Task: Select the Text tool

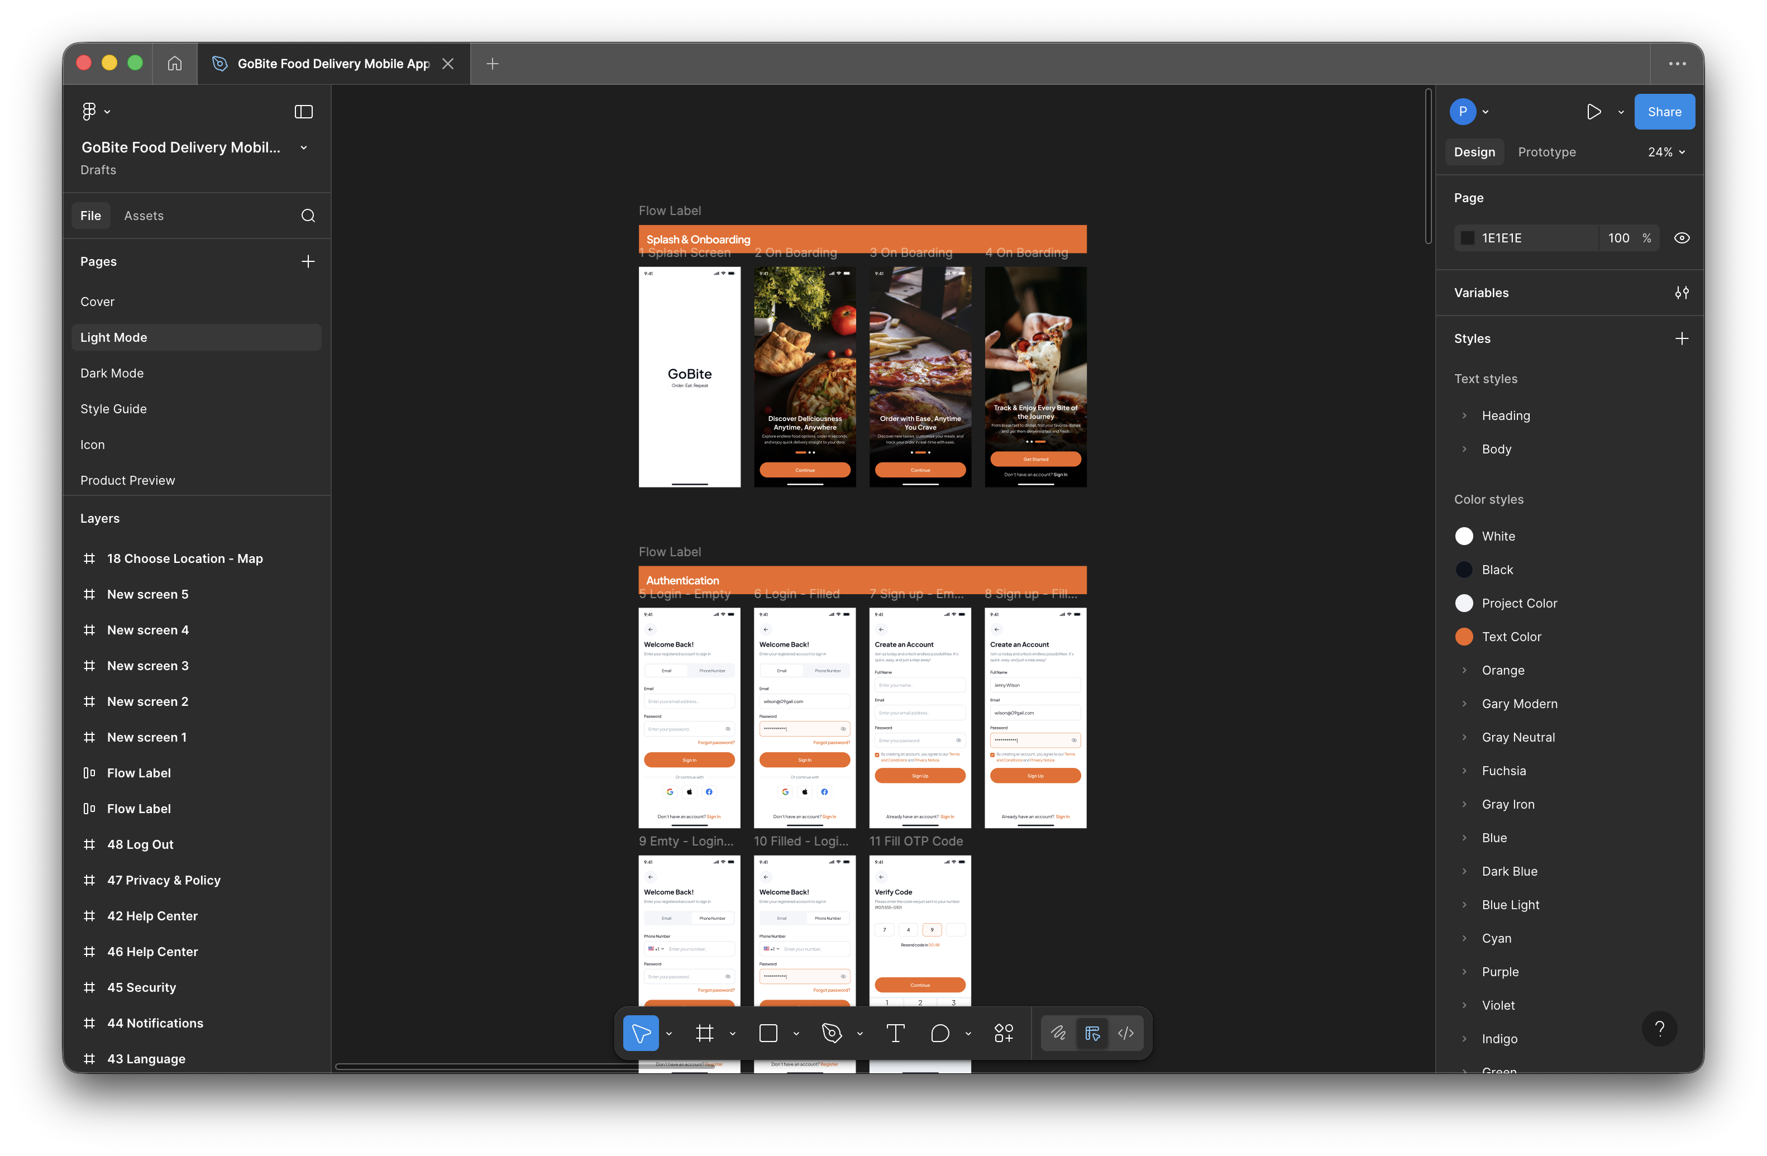Action: 895,1033
